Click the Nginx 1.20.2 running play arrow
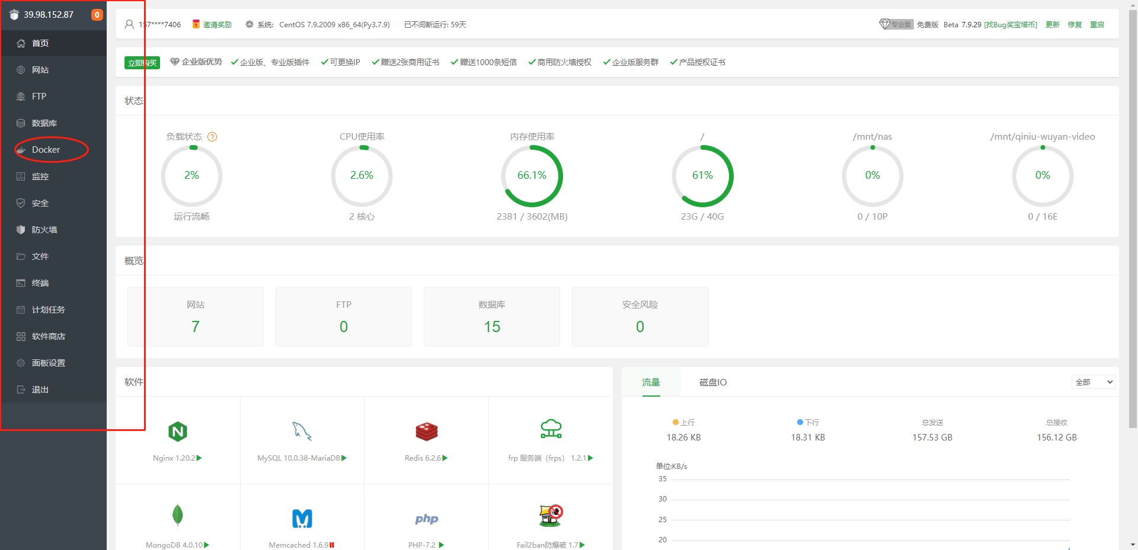Screen dimensions: 1138x550 click(199, 458)
